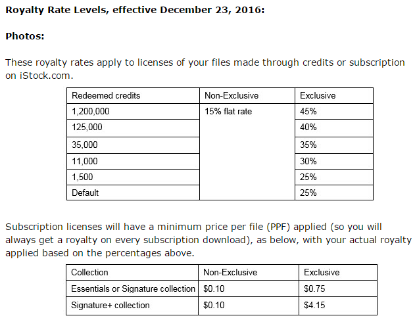Click the 30% exclusive rate cell
The image size is (415, 322).
(x=334, y=162)
